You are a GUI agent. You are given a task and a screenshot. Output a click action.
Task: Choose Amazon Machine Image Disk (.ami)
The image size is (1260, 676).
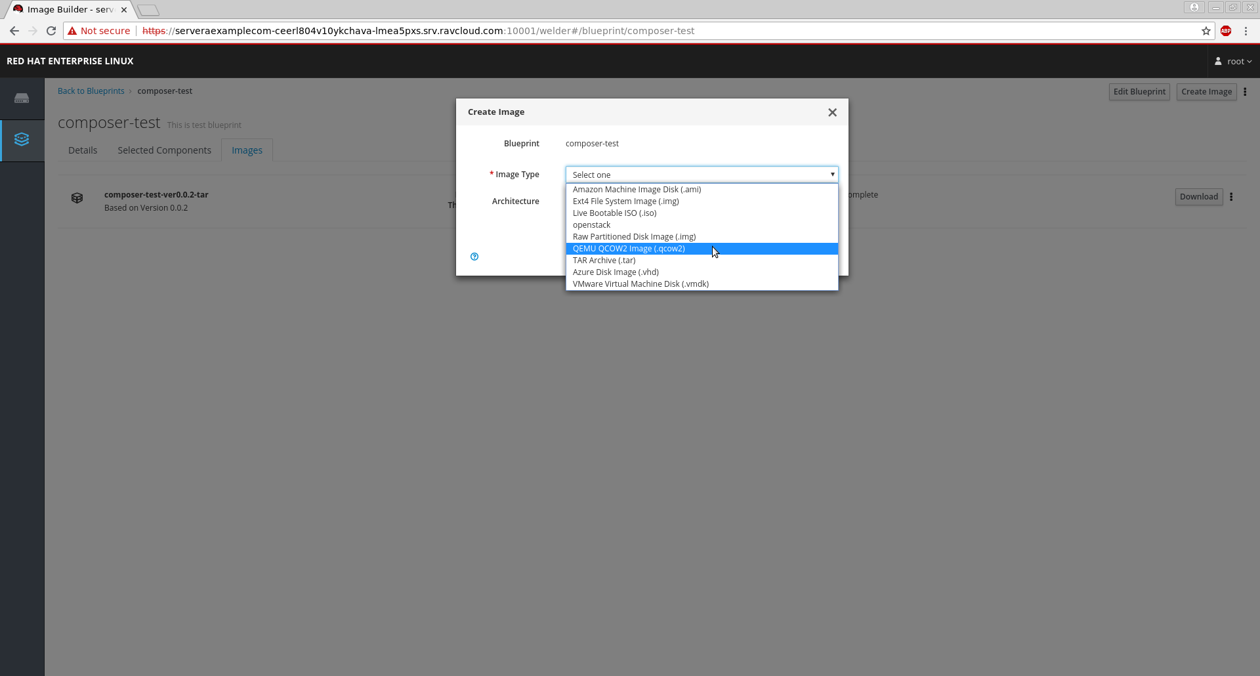tap(702, 190)
